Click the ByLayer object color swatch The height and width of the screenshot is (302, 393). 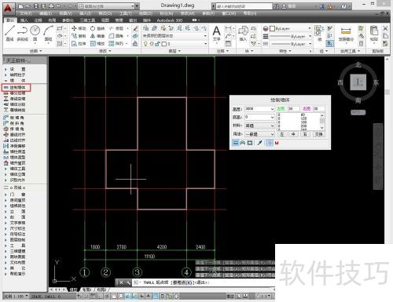272,28
